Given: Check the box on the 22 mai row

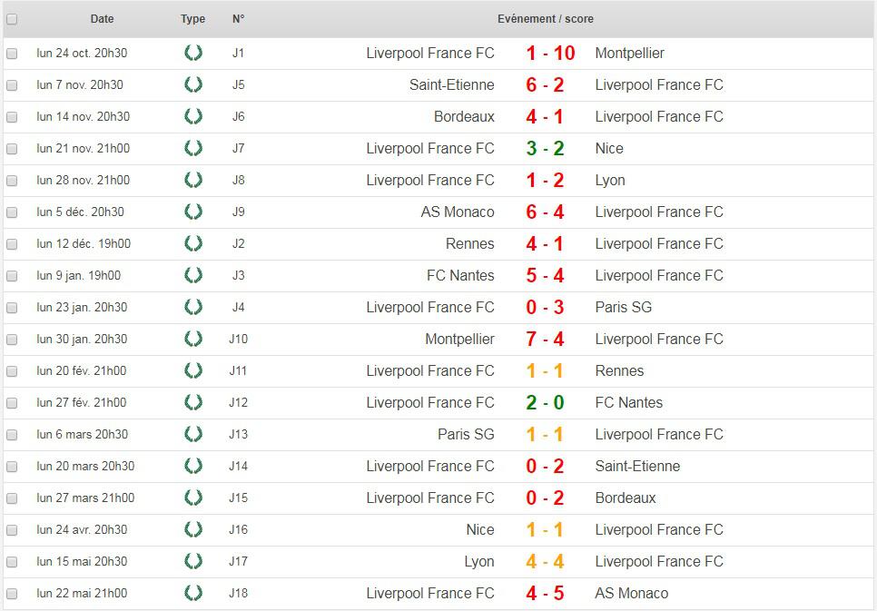Looking at the screenshot, I should [x=12, y=593].
